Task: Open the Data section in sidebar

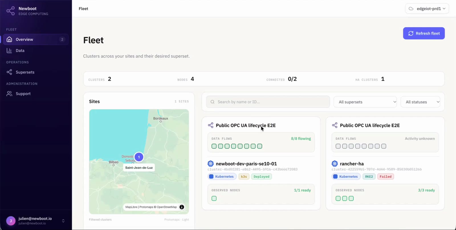Action: pos(36,51)
